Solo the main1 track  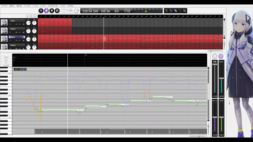[19, 24]
